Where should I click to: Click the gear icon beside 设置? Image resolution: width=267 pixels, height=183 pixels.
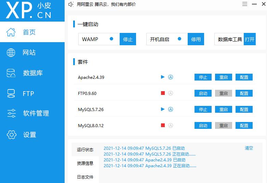(x=12, y=135)
